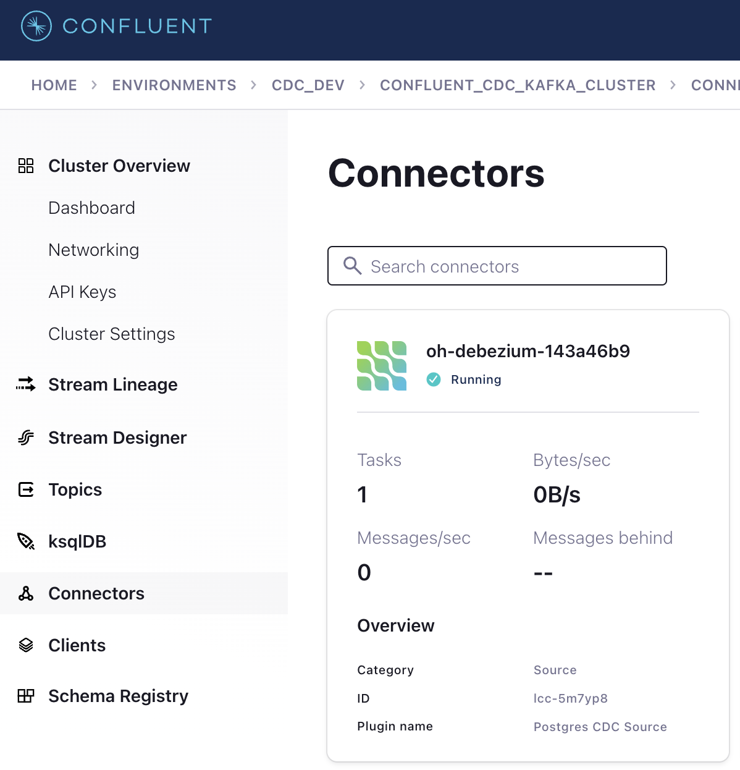Image resolution: width=740 pixels, height=770 pixels.
Task: Open the CDC_DEV environment link
Action: pos(308,85)
